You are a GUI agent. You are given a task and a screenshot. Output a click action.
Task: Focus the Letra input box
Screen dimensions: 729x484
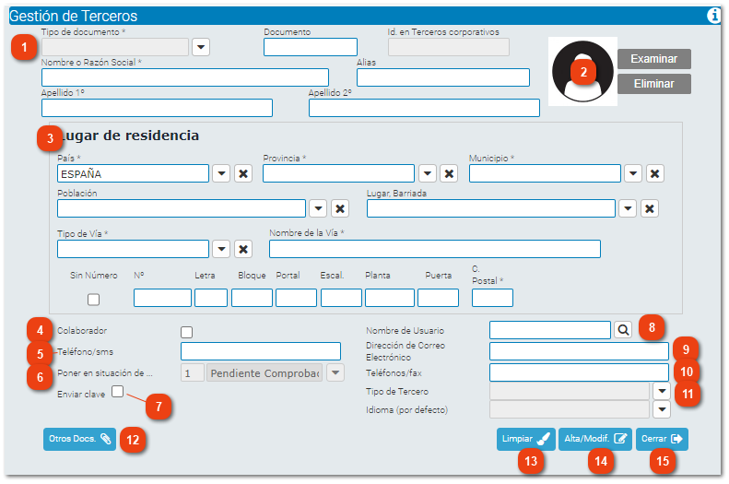pyautogui.click(x=211, y=298)
